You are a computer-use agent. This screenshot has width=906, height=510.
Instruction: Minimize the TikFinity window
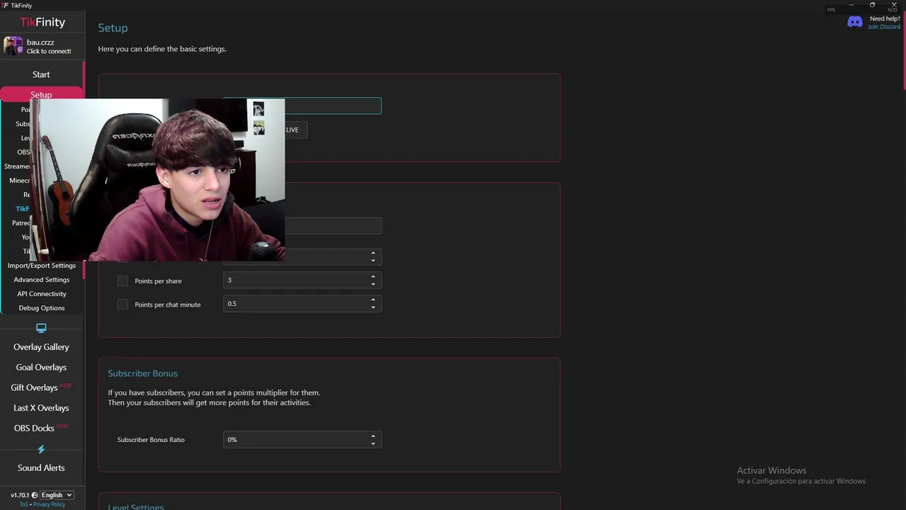[x=851, y=5]
